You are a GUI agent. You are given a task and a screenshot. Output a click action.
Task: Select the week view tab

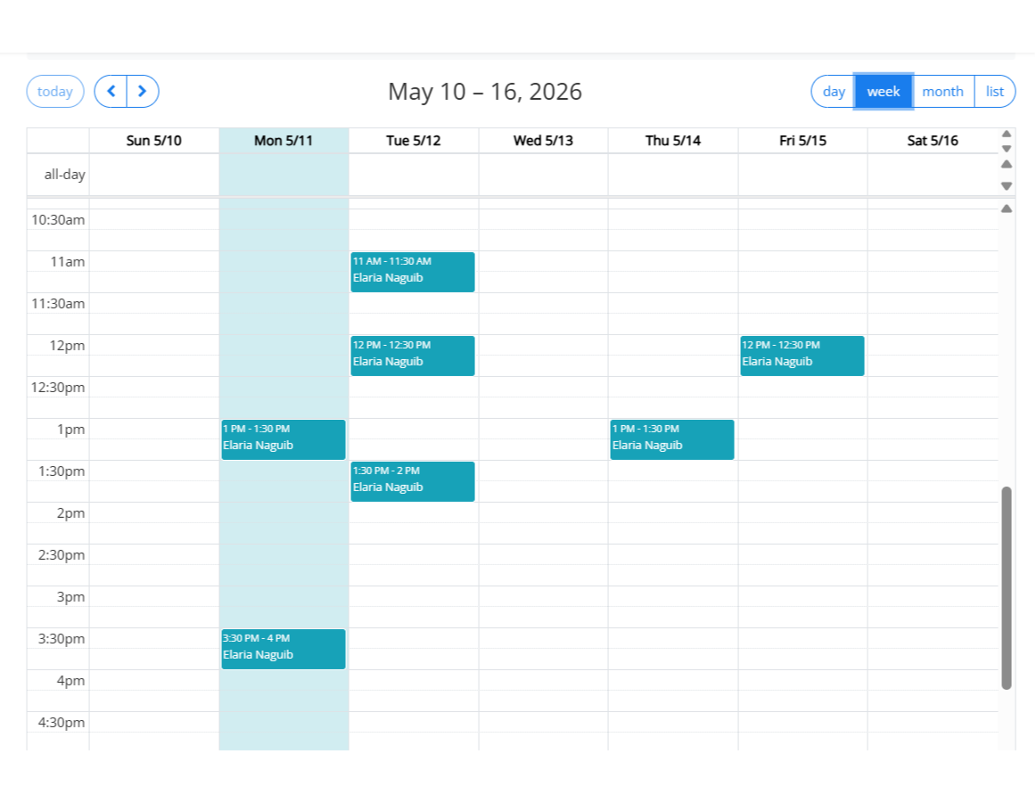(884, 91)
